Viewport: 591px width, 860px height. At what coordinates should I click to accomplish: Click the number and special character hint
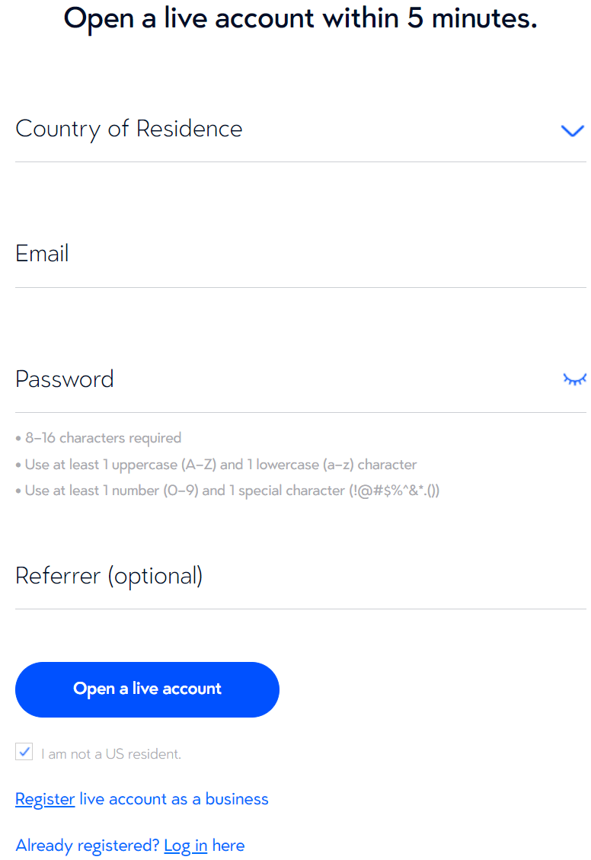tap(228, 491)
